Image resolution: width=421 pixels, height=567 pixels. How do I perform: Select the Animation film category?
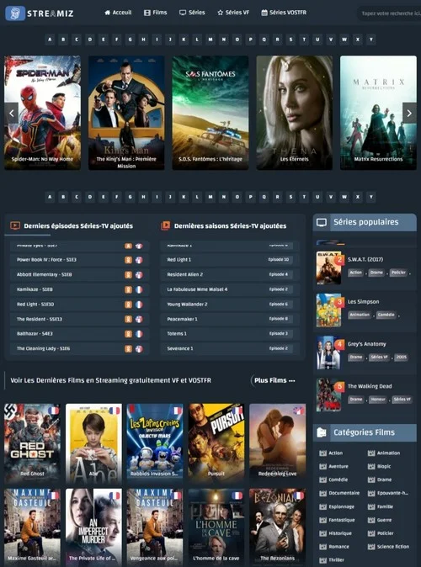click(x=384, y=453)
